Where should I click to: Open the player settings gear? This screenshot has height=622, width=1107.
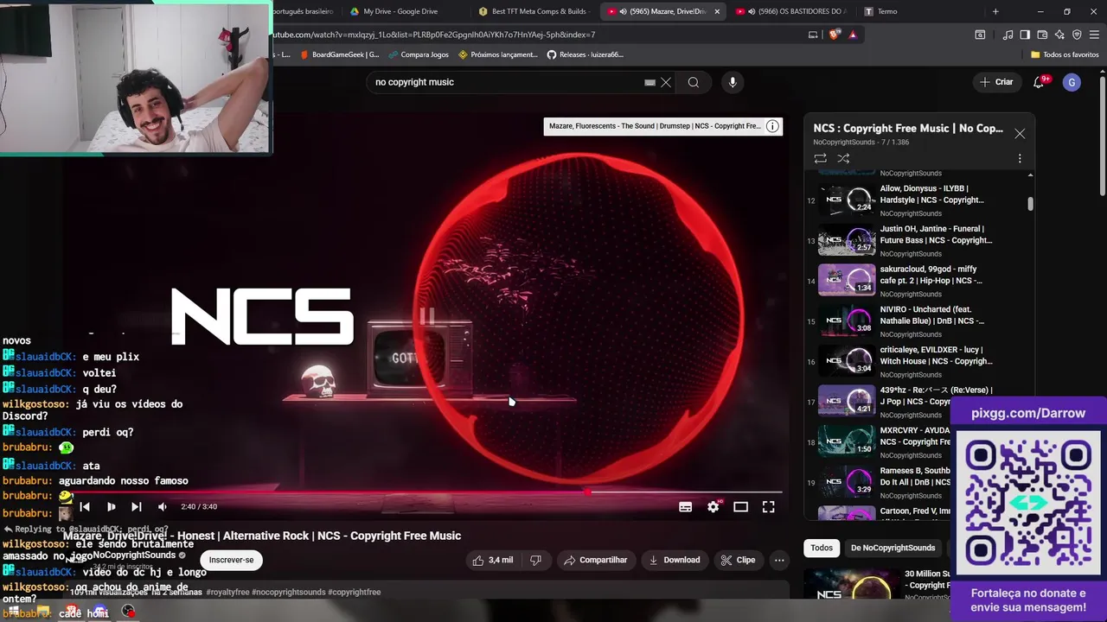[x=713, y=507]
